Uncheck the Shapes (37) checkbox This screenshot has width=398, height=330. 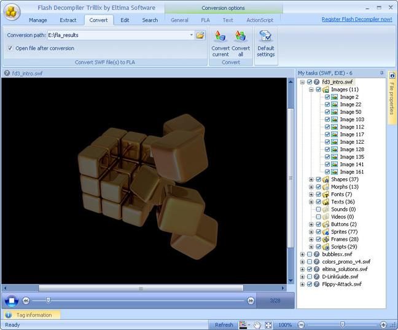click(x=318, y=179)
